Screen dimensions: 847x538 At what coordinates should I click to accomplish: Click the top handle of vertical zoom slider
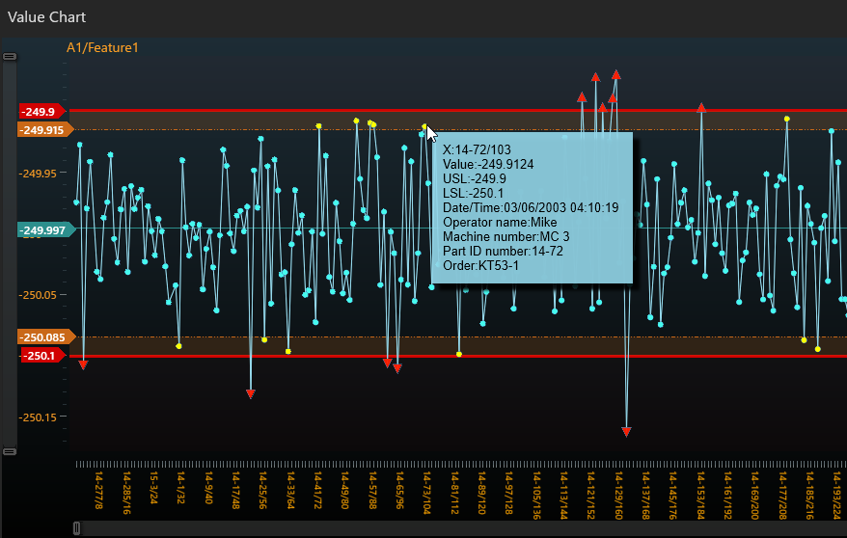coord(10,57)
